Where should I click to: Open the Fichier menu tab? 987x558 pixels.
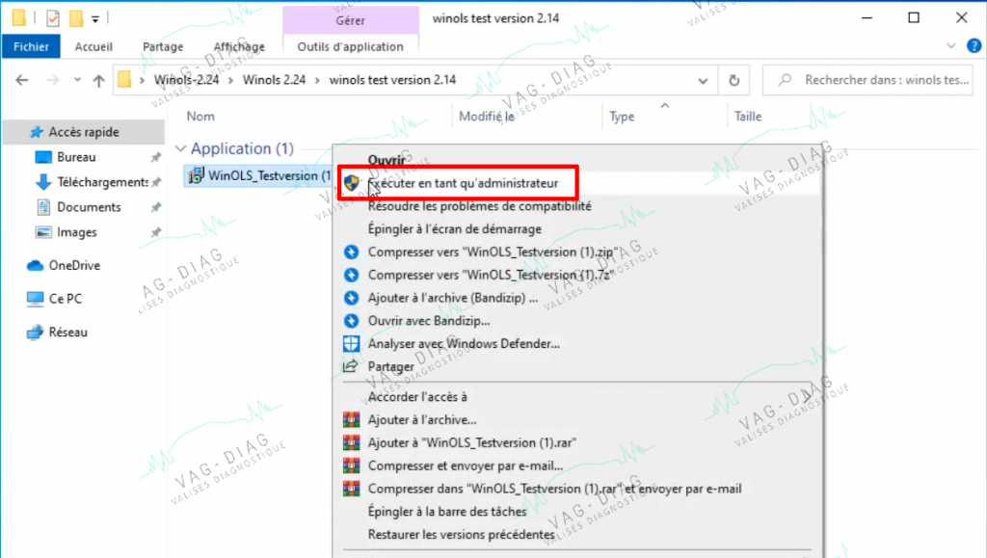[31, 46]
